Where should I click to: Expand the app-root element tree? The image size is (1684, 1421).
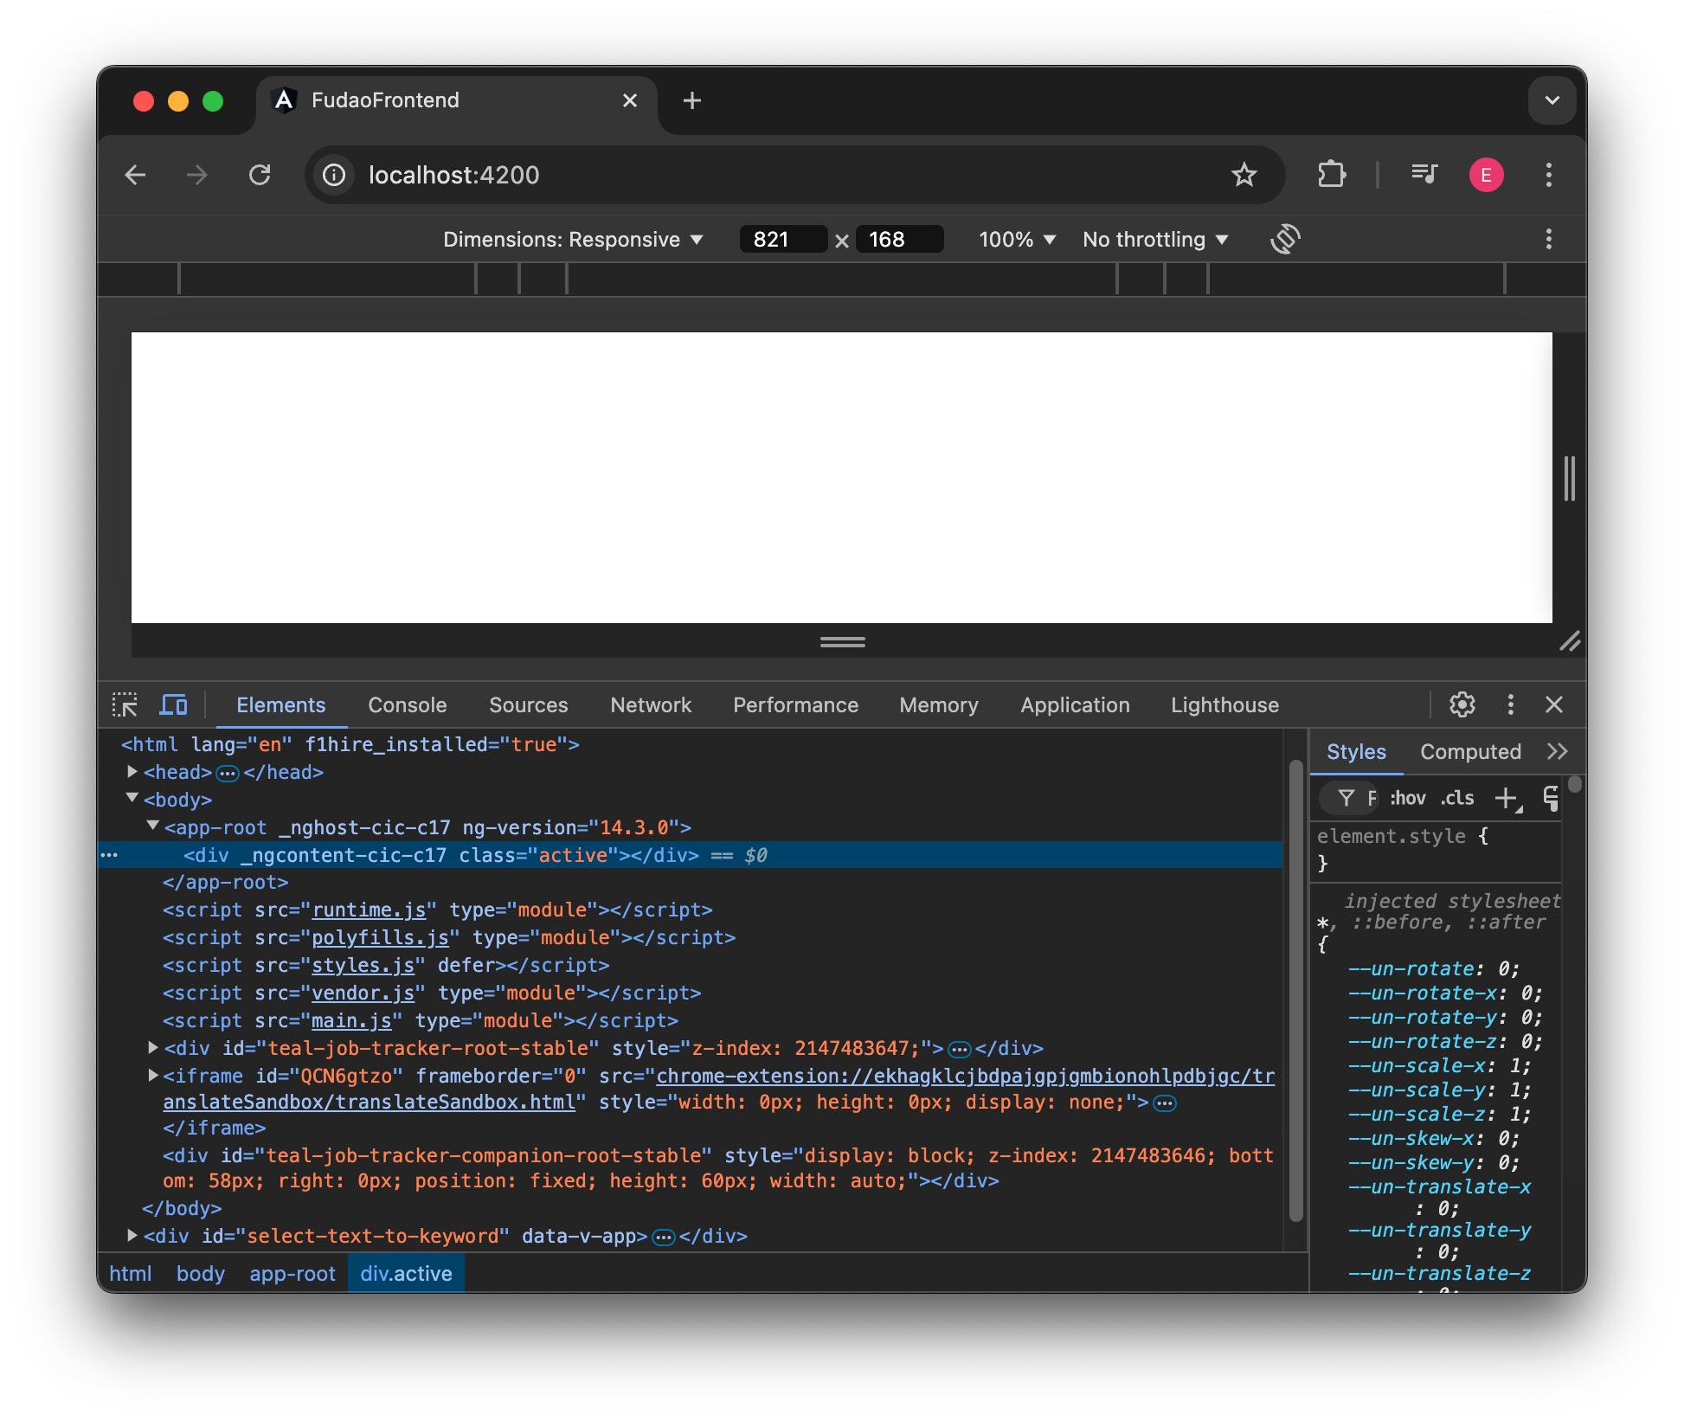(x=151, y=827)
